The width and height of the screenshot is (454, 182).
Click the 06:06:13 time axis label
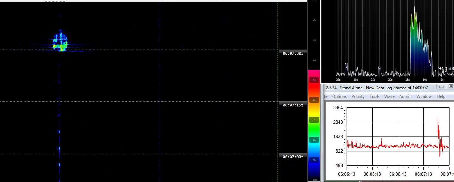tap(372, 174)
